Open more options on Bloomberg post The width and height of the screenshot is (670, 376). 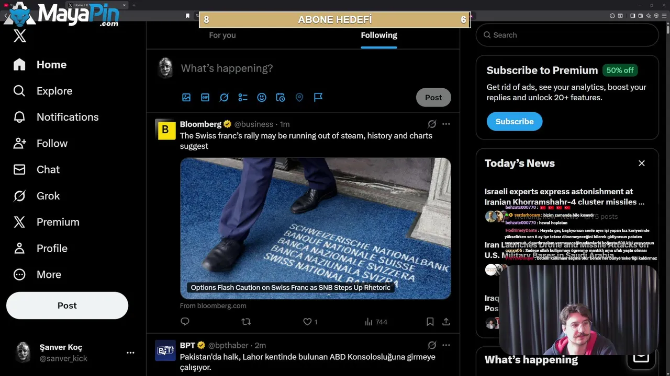(446, 124)
